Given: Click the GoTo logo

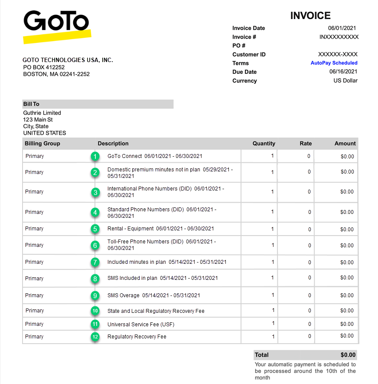Looking at the screenshot, I should coord(57,25).
